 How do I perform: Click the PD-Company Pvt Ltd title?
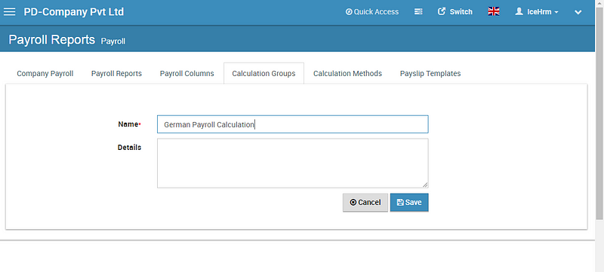click(x=73, y=12)
